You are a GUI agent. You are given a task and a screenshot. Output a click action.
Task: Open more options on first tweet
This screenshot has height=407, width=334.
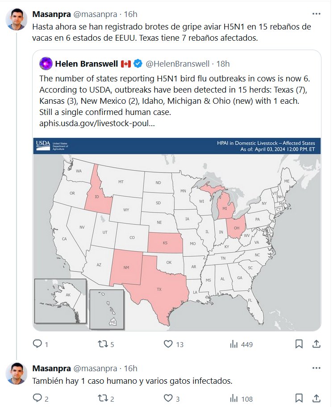pyautogui.click(x=316, y=13)
